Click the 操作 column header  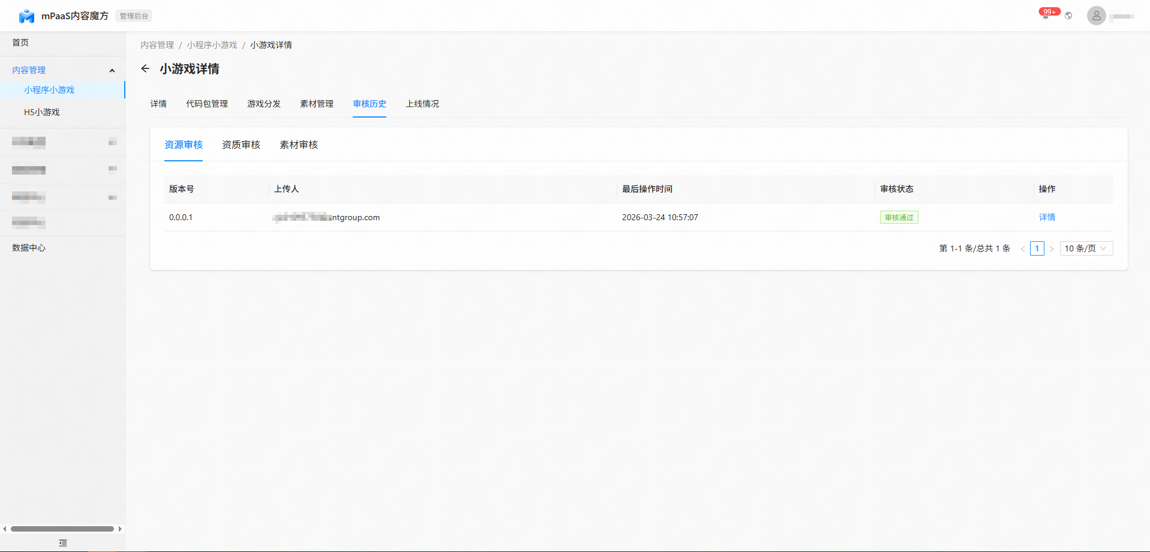tap(1047, 189)
